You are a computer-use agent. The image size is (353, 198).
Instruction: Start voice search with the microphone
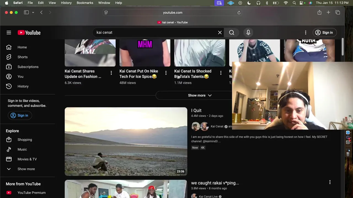tap(248, 32)
